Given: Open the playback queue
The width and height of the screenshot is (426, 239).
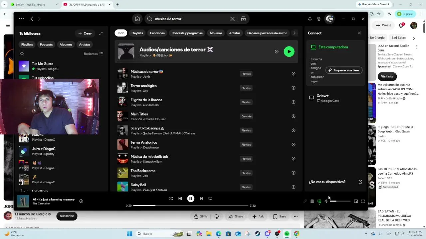Looking at the screenshot, I should pyautogui.click(x=312, y=201).
